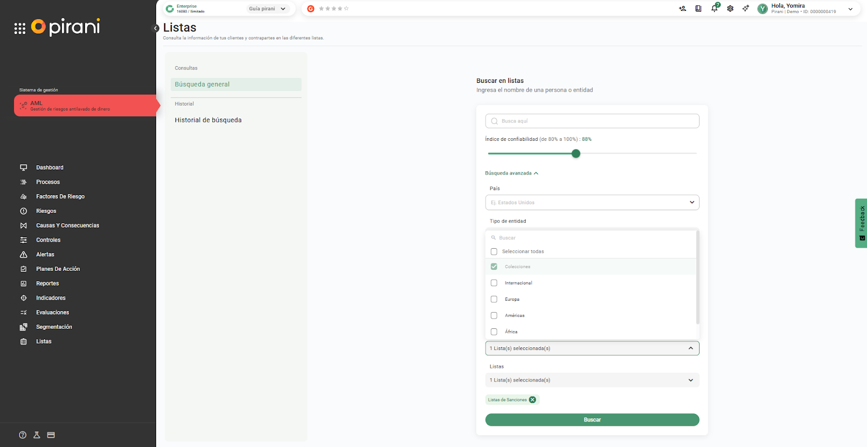Check the Seleccionar todas checkbox
Image resolution: width=867 pixels, height=447 pixels.
[x=494, y=251]
